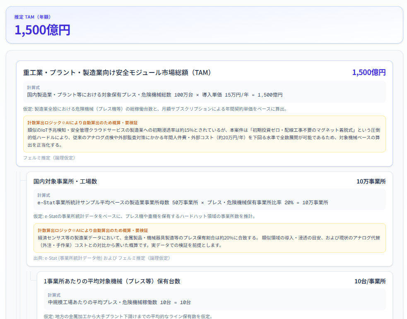407x319 pixels.
Task: Click the 計算式 label in the TAM card
Action: pyautogui.click(x=34, y=87)
